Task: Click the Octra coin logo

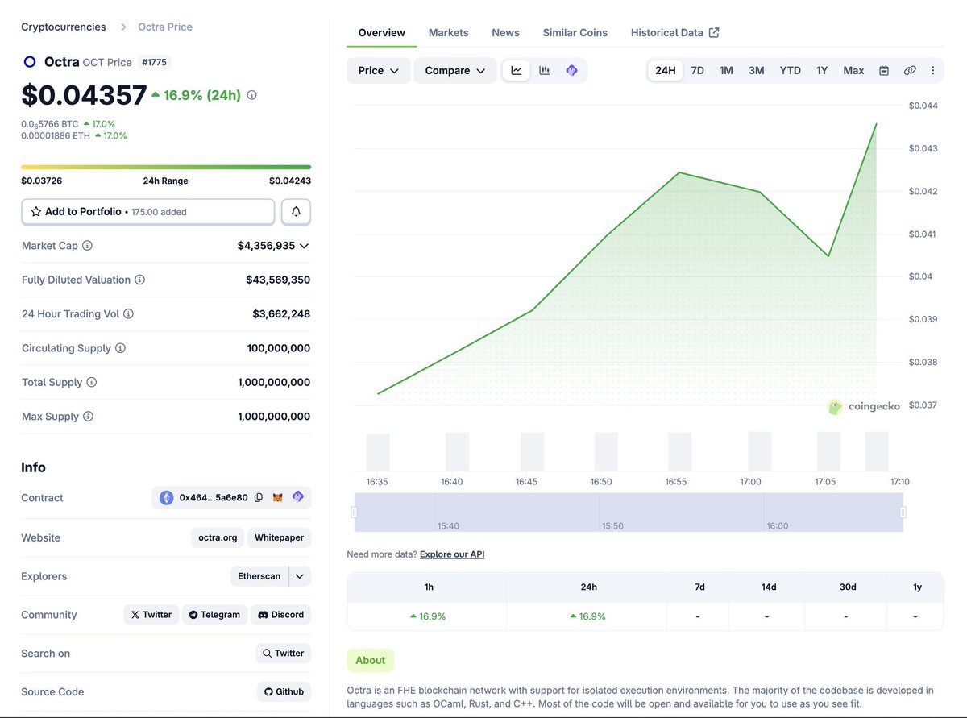Action: (30, 62)
